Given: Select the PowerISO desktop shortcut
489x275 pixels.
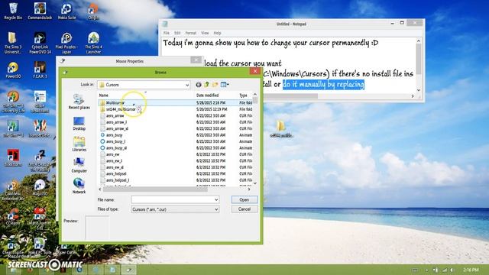Looking at the screenshot, I should pos(13,70).
